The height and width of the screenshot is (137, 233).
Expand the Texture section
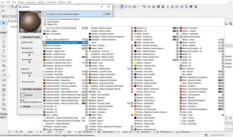coord(21,106)
